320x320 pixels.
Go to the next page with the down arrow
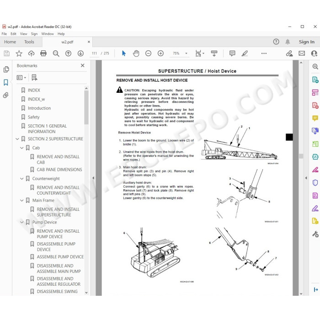[80, 53]
